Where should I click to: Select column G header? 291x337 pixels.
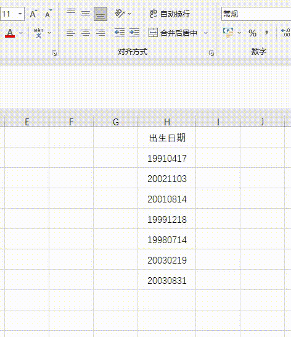(116, 122)
